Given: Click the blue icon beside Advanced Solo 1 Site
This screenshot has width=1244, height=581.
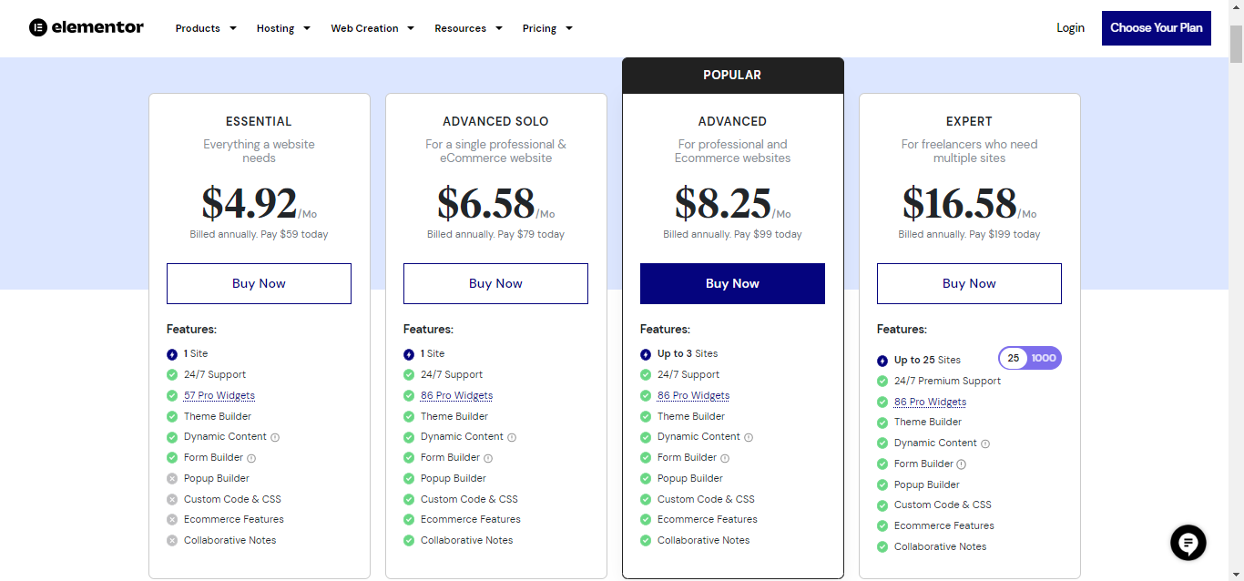Looking at the screenshot, I should tap(409, 354).
